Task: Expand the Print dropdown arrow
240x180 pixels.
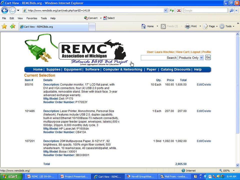Action: 200,26
